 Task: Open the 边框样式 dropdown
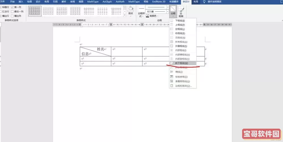click(x=141, y=12)
